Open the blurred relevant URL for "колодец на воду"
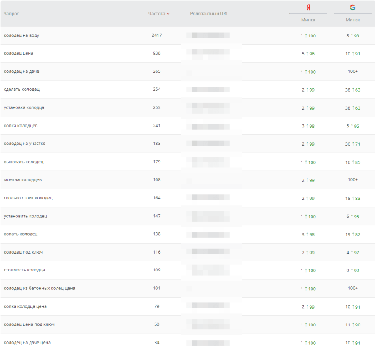Image resolution: width=375 pixels, height=351 pixels. point(210,35)
